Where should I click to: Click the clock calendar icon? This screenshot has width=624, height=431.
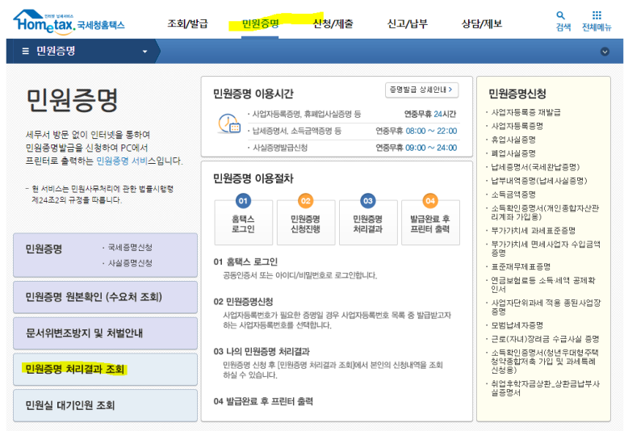pyautogui.click(x=228, y=123)
